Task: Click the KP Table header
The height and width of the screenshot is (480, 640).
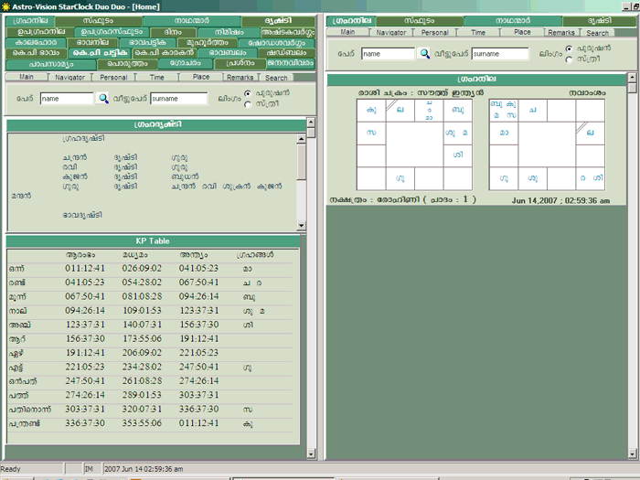Action: [153, 240]
